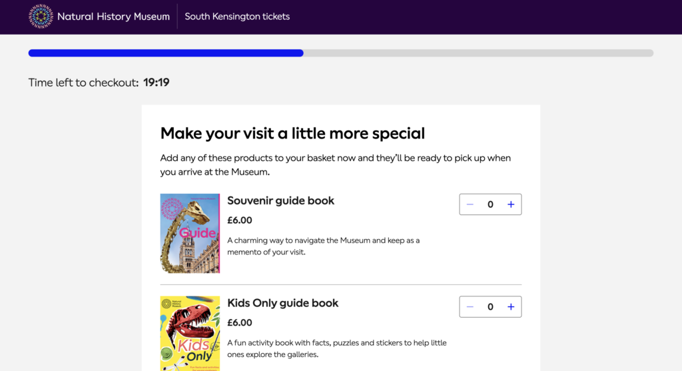Viewport: 682px width, 371px height.
Task: Click the Natural History Museum circular logo
Action: tap(41, 17)
